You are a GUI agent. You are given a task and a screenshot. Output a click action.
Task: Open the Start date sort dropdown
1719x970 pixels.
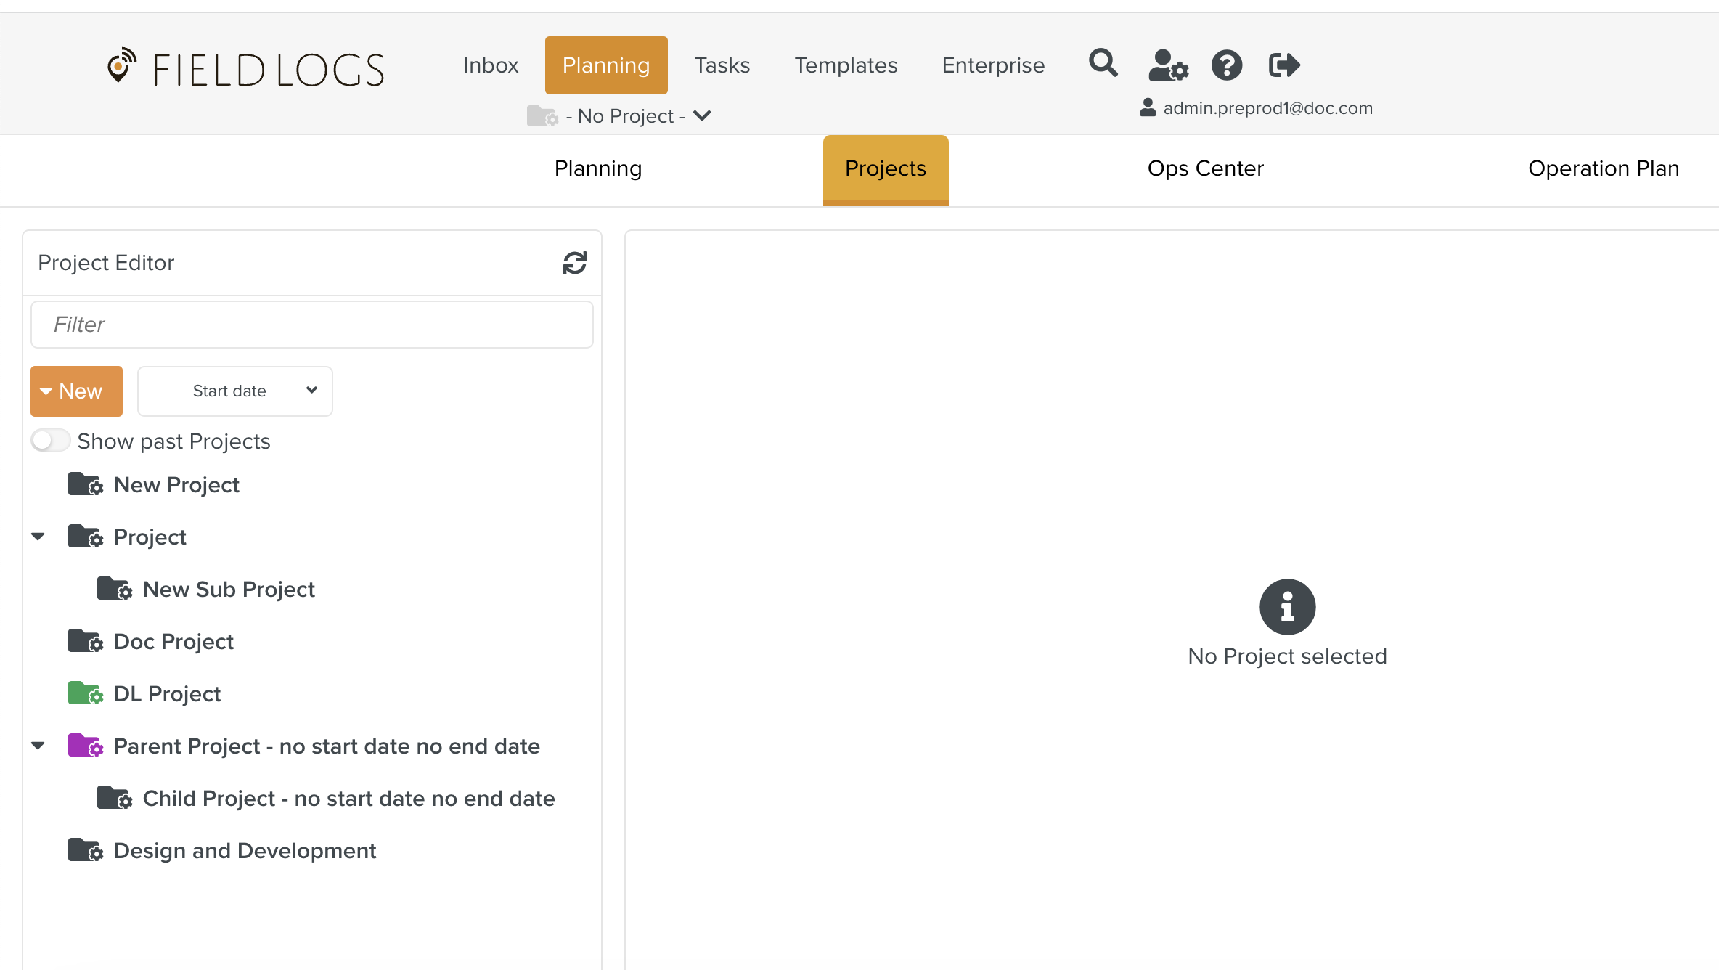235,391
